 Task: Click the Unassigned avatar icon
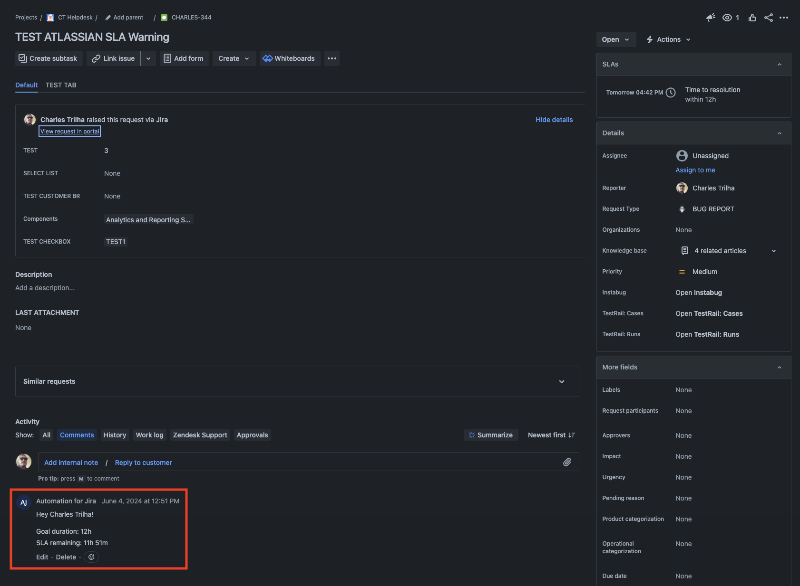click(x=682, y=156)
